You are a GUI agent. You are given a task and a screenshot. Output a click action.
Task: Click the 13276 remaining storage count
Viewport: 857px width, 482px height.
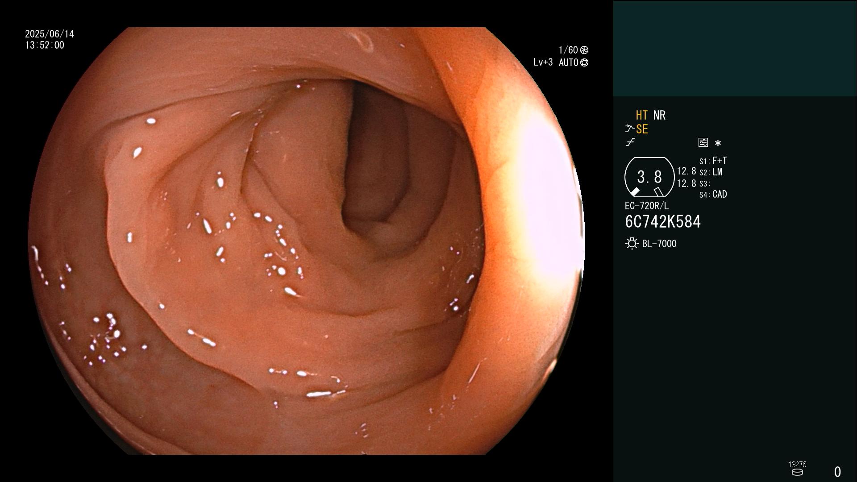pyautogui.click(x=797, y=464)
